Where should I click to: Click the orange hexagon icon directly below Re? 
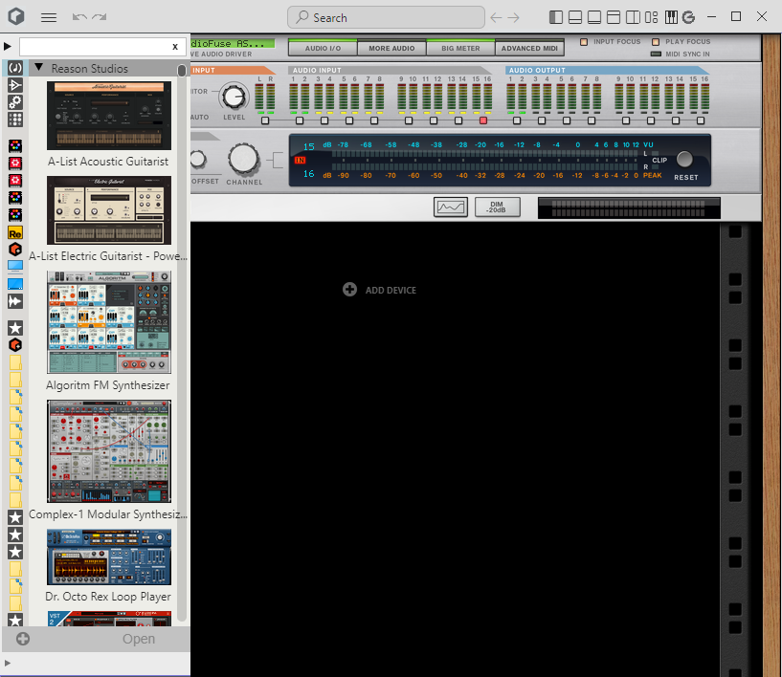pyautogui.click(x=15, y=249)
